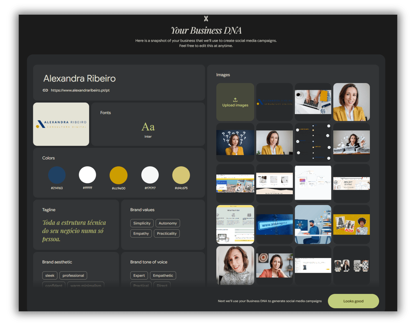Select the blue www address bar image
This screenshot has width=416, height=326.
click(x=274, y=224)
